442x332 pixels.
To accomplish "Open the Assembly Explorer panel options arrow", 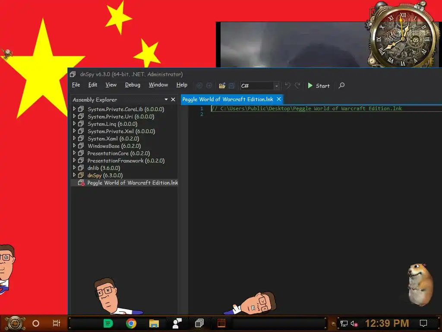I will pos(166,99).
